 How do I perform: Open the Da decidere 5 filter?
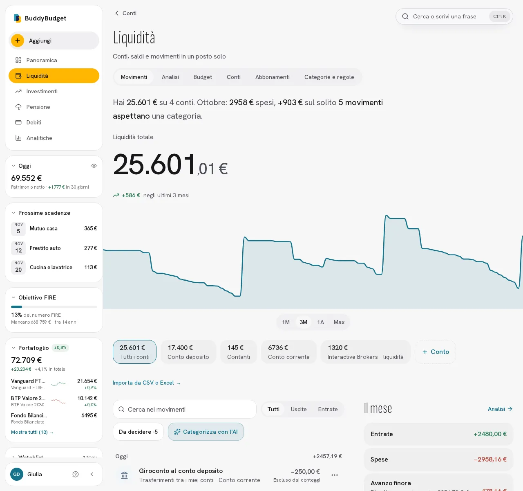(x=138, y=432)
